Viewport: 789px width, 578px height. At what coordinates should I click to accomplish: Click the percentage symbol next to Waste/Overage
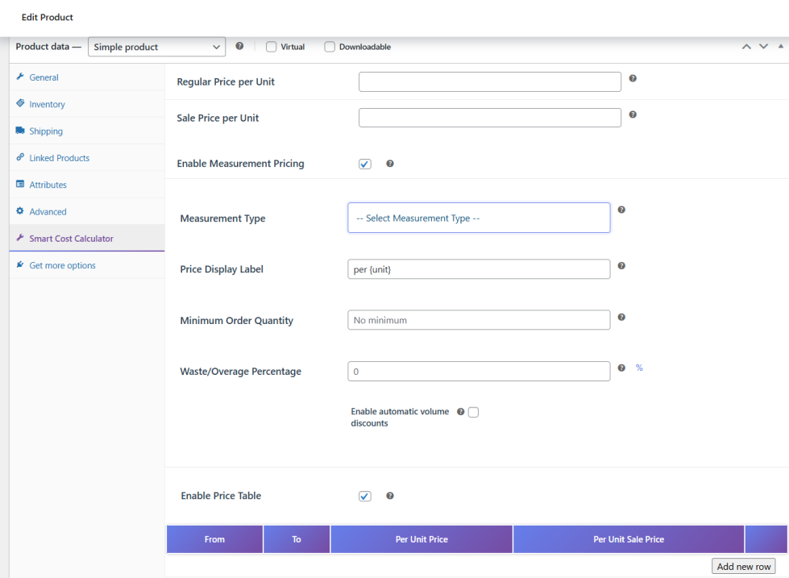(639, 368)
